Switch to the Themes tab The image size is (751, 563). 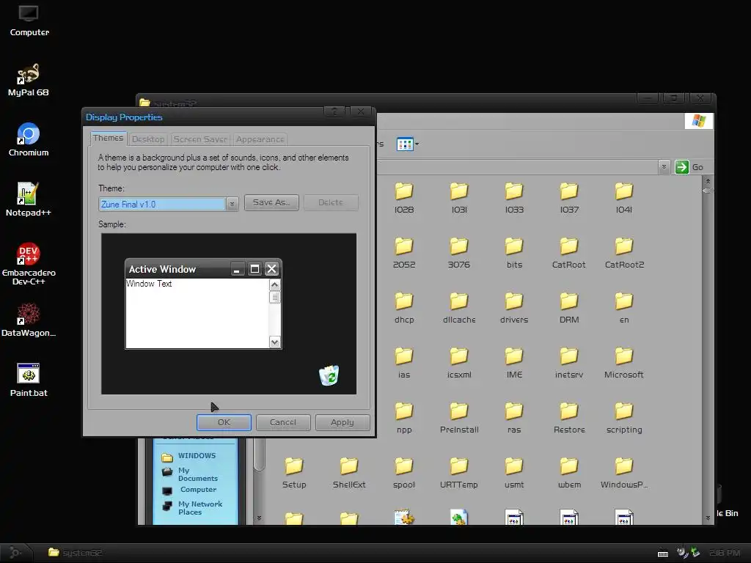109,138
